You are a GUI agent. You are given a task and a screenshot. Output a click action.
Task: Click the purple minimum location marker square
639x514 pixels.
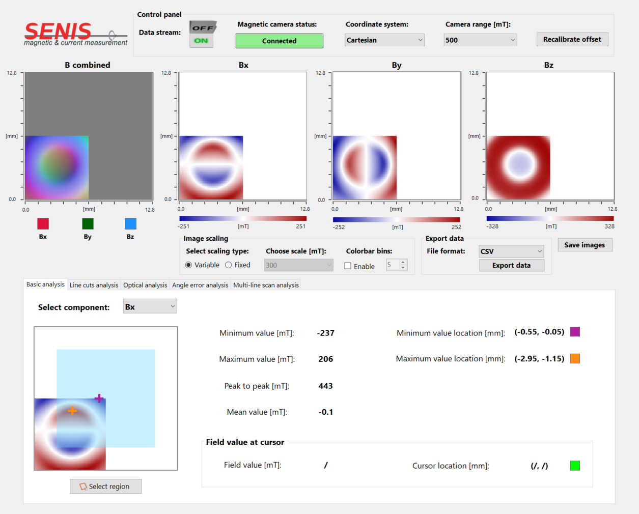point(575,332)
